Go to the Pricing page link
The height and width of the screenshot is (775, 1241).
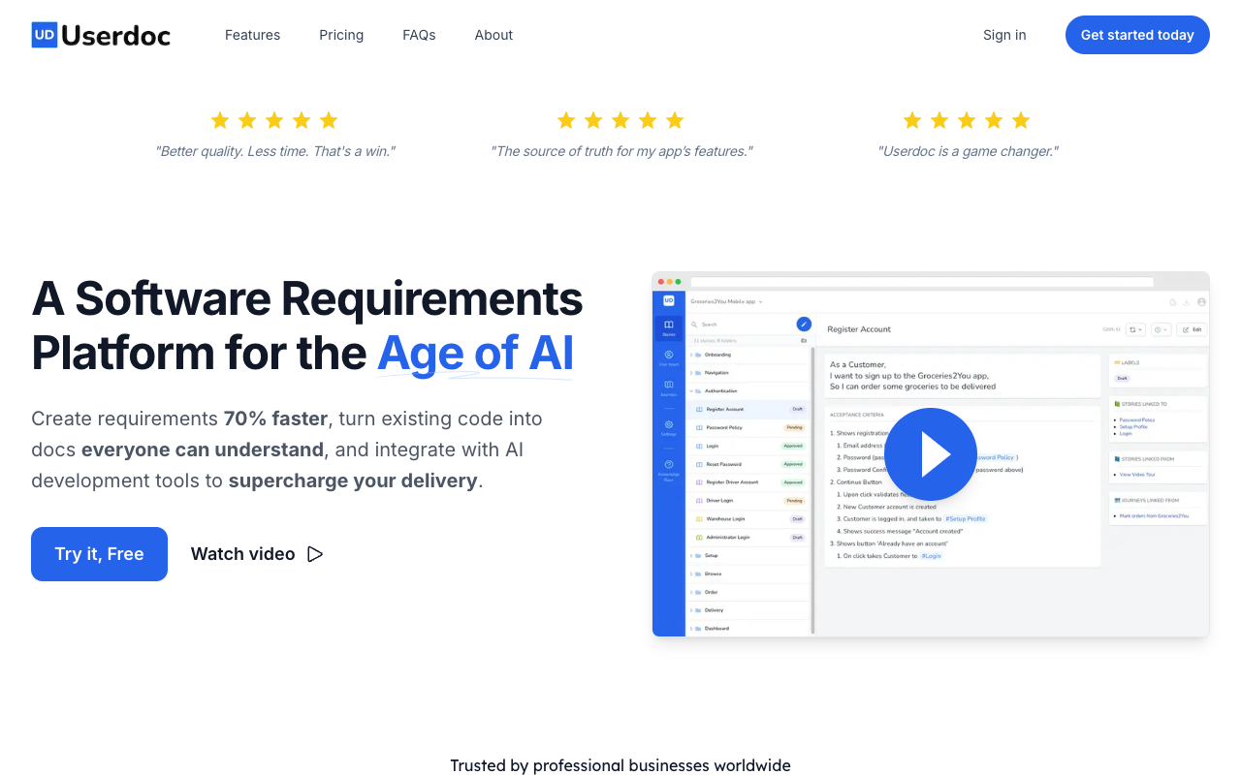(341, 35)
